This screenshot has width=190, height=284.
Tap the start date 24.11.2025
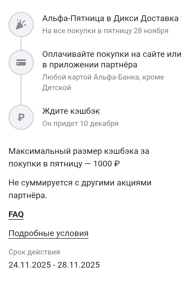[30, 265]
